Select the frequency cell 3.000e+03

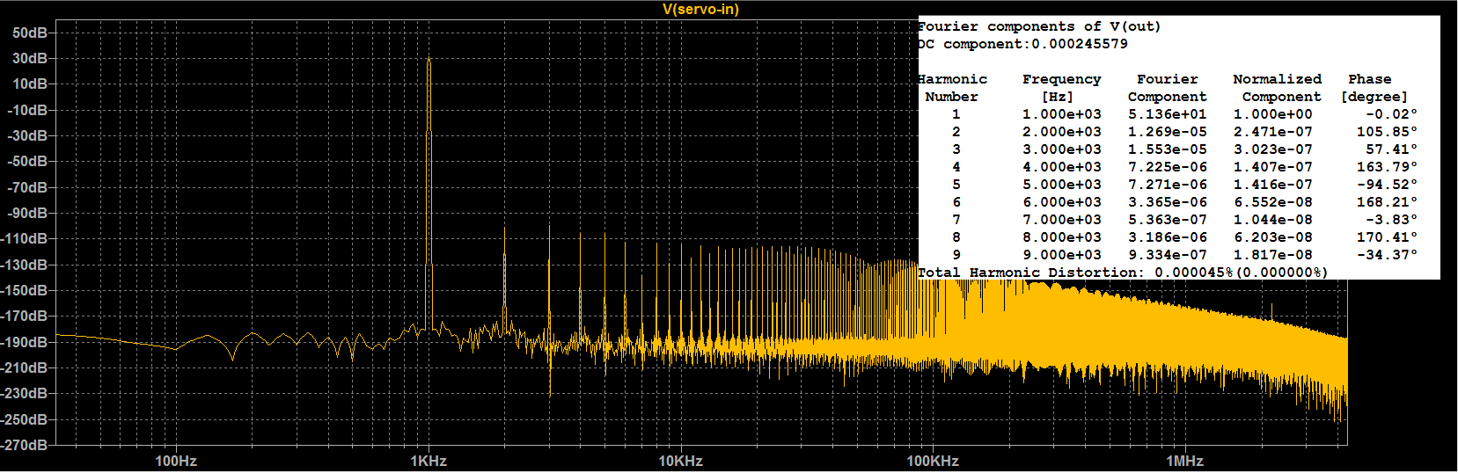click(1061, 149)
